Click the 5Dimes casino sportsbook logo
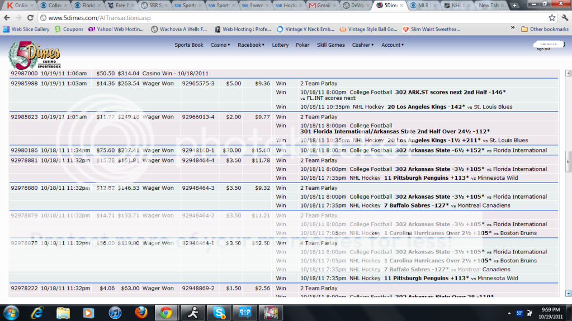This screenshot has width=572, height=321. (34, 55)
